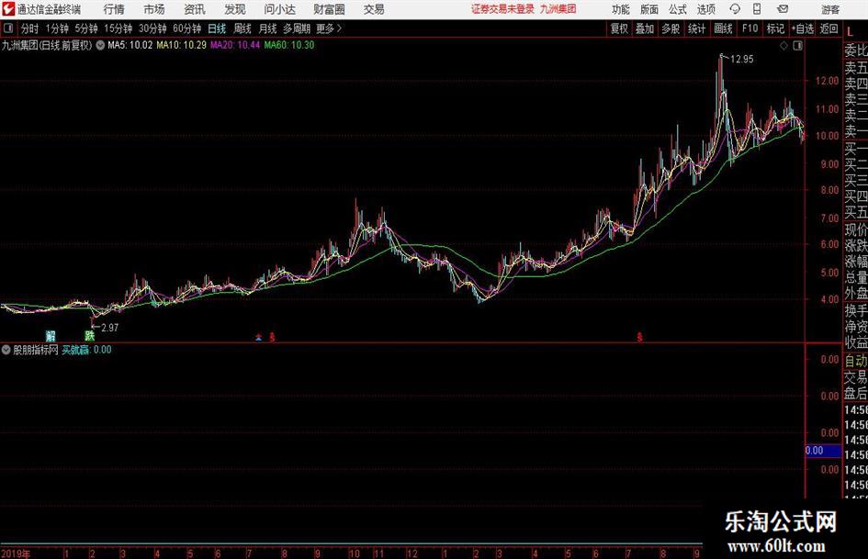Open the 资讯 menu
The height and width of the screenshot is (559, 868).
pyautogui.click(x=195, y=9)
